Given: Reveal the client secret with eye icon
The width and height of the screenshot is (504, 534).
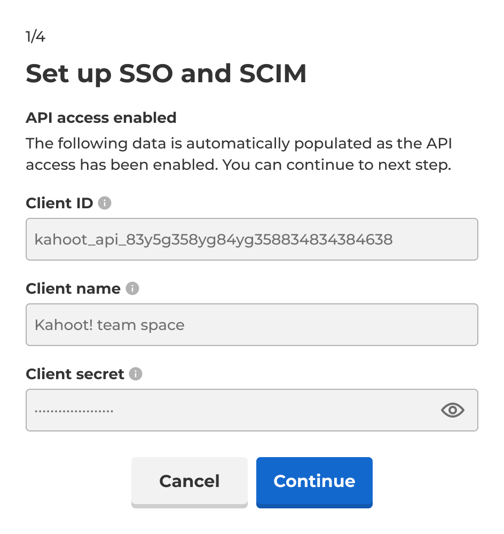Looking at the screenshot, I should click(x=452, y=410).
